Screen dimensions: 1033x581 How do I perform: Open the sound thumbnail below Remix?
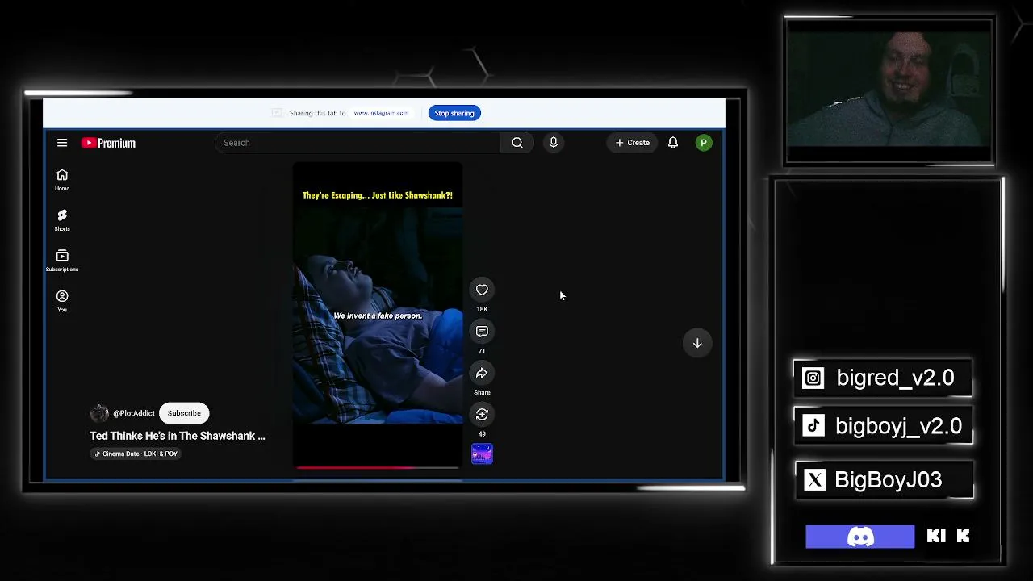(x=482, y=454)
